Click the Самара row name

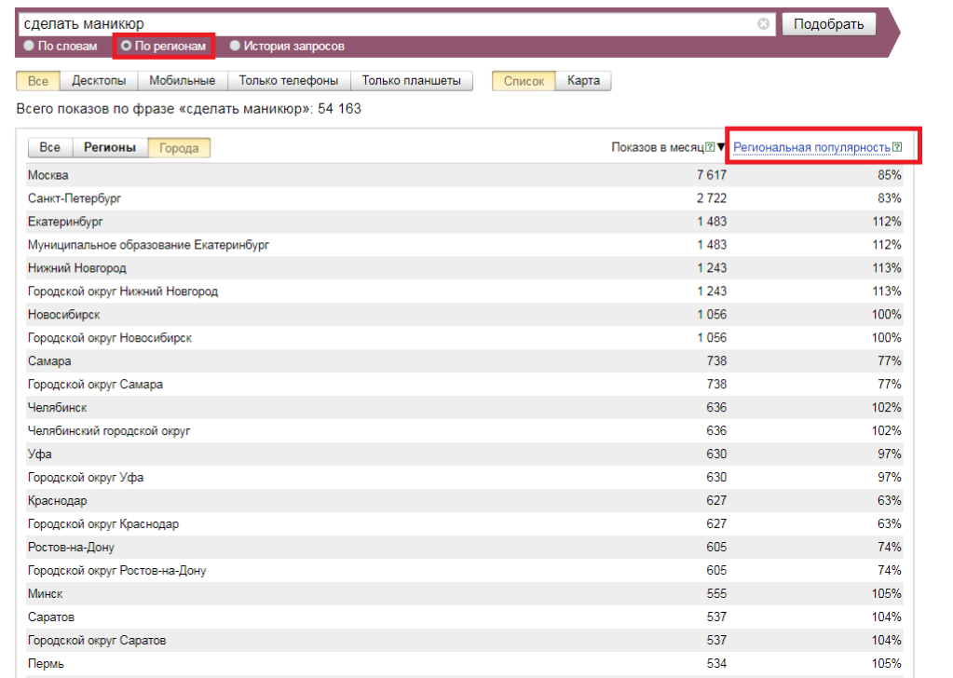(49, 360)
